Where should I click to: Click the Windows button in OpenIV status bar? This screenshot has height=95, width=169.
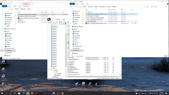pos(113,78)
